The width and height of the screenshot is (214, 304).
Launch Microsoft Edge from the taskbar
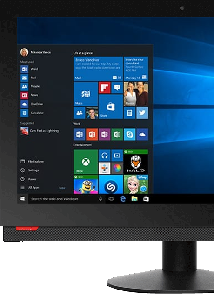(x=123, y=199)
